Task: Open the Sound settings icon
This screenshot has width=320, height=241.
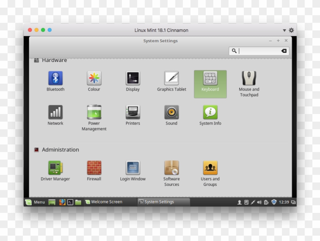Action: (171, 112)
